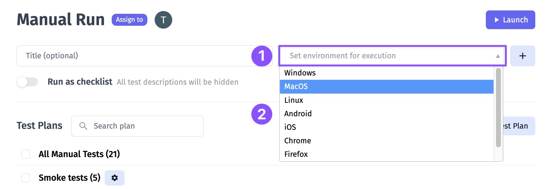Toggle the Run as checklist switch
This screenshot has height=189, width=550.
[27, 82]
